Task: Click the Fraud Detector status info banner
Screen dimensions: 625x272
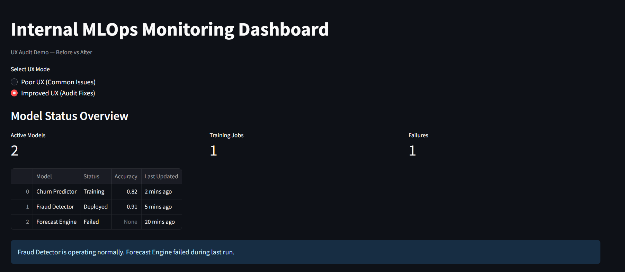Action: point(305,252)
